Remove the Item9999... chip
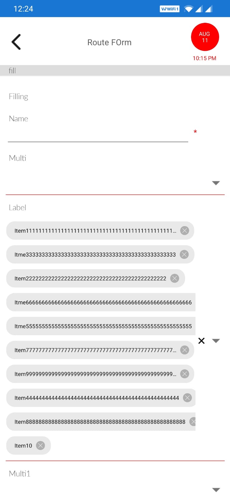Screen dimensions: 230x499 pyautogui.click(x=184, y=374)
